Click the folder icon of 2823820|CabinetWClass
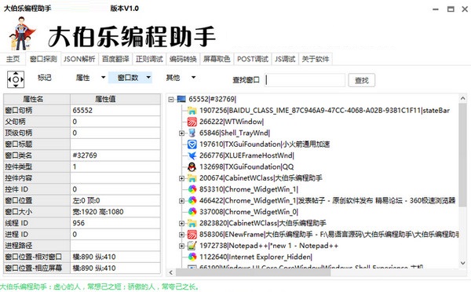Screen dimensions: 471x292 click(192, 223)
